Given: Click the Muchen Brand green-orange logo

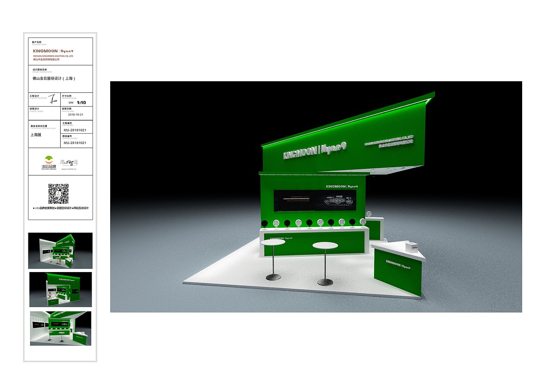Looking at the screenshot, I should pos(49,163).
